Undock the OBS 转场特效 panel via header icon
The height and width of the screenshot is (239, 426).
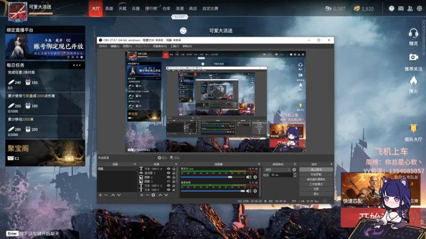click(295, 164)
